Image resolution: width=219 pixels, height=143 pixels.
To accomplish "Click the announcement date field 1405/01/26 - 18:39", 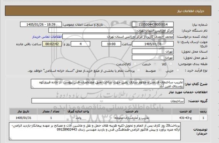I will click(x=41, y=24).
